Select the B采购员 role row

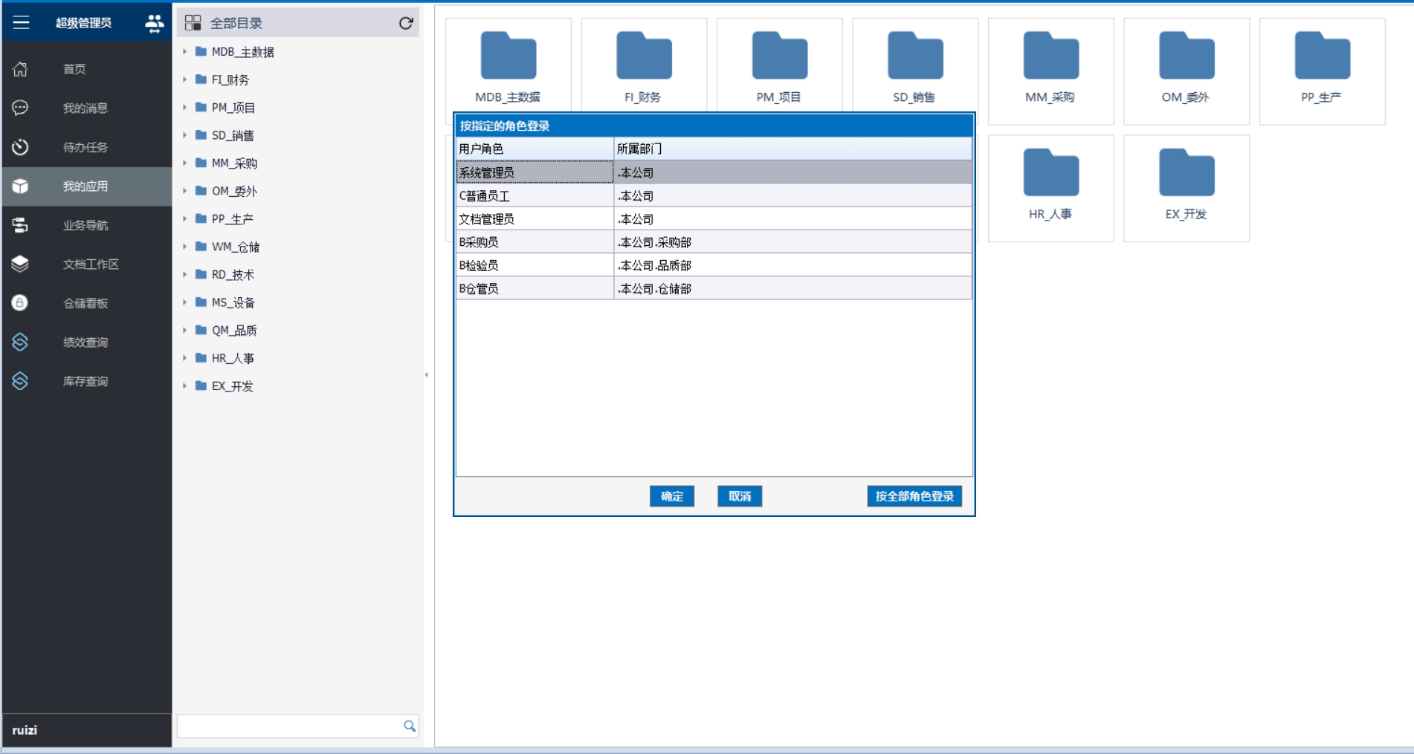point(714,242)
